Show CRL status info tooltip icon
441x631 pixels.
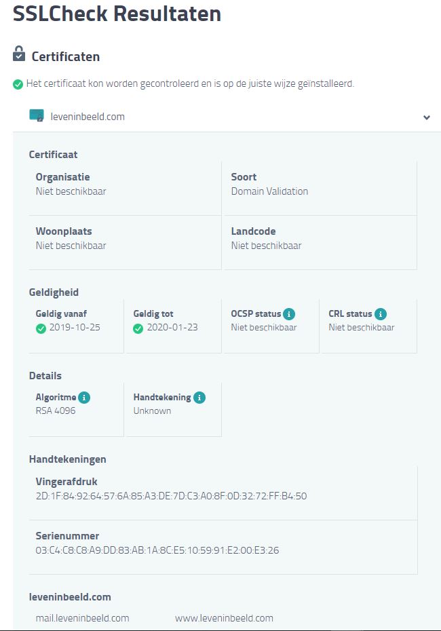point(381,314)
